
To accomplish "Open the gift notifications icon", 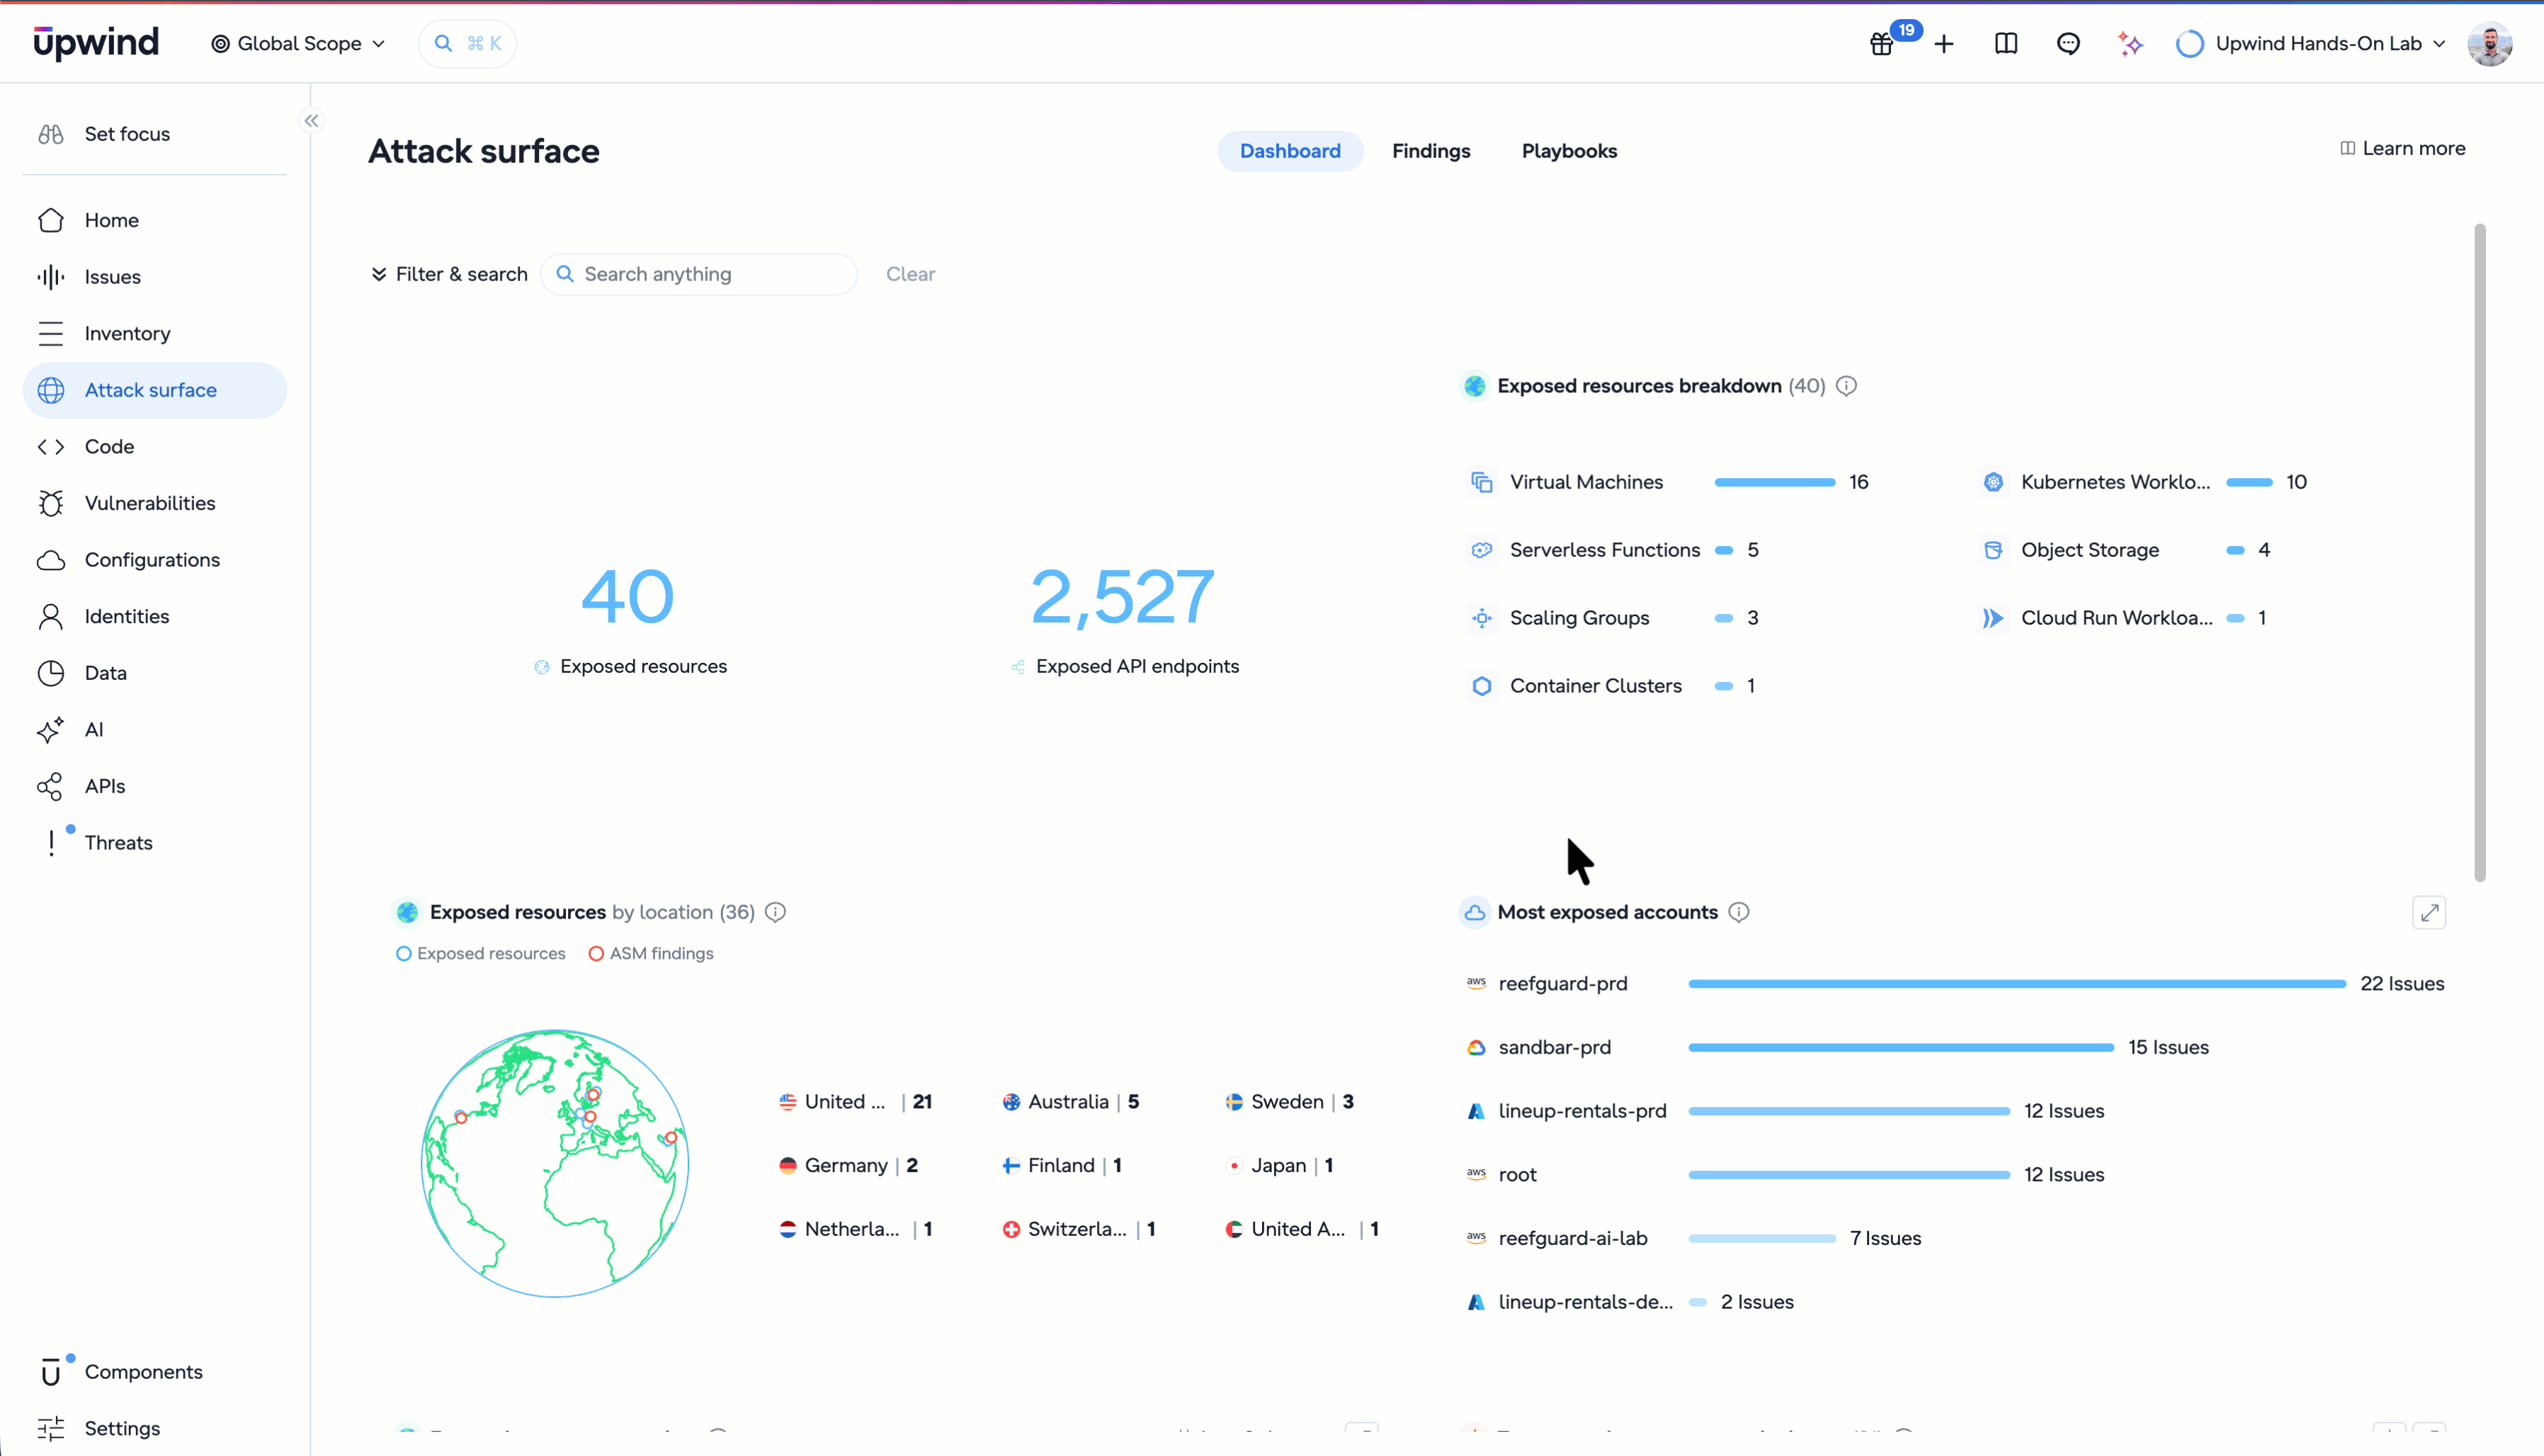I will pos(1882,44).
